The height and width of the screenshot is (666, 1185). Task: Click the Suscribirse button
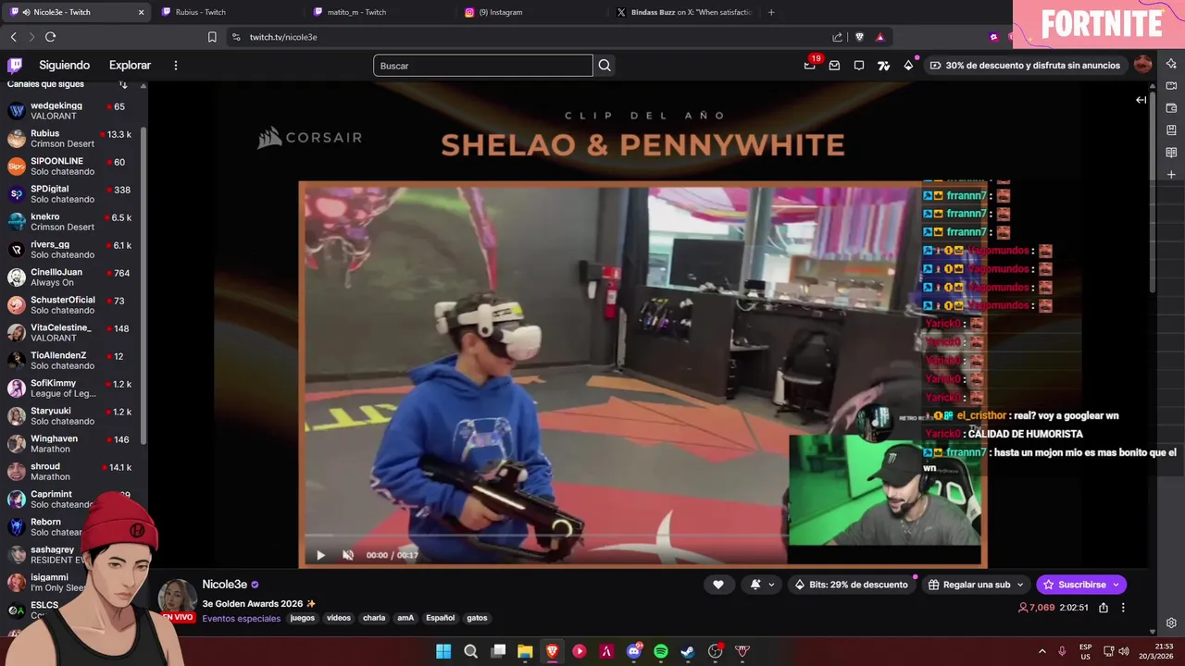[x=1074, y=585]
